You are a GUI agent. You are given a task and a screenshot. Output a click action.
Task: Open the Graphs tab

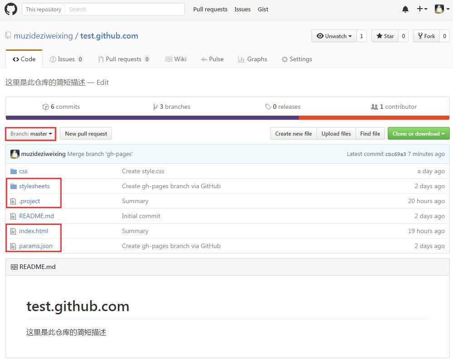252,59
